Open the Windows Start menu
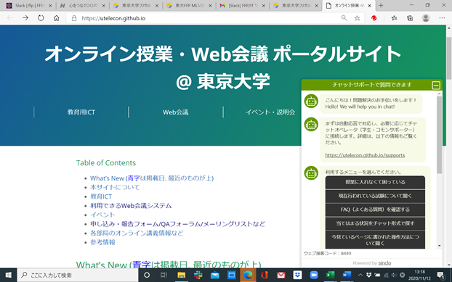Screen dimensions: 452x282 [x=9, y=275]
